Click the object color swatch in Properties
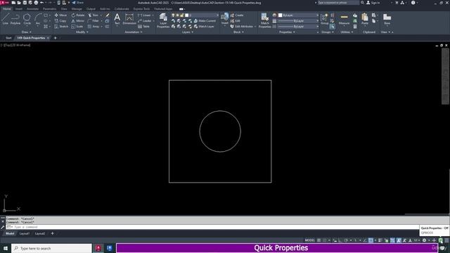 point(280,15)
